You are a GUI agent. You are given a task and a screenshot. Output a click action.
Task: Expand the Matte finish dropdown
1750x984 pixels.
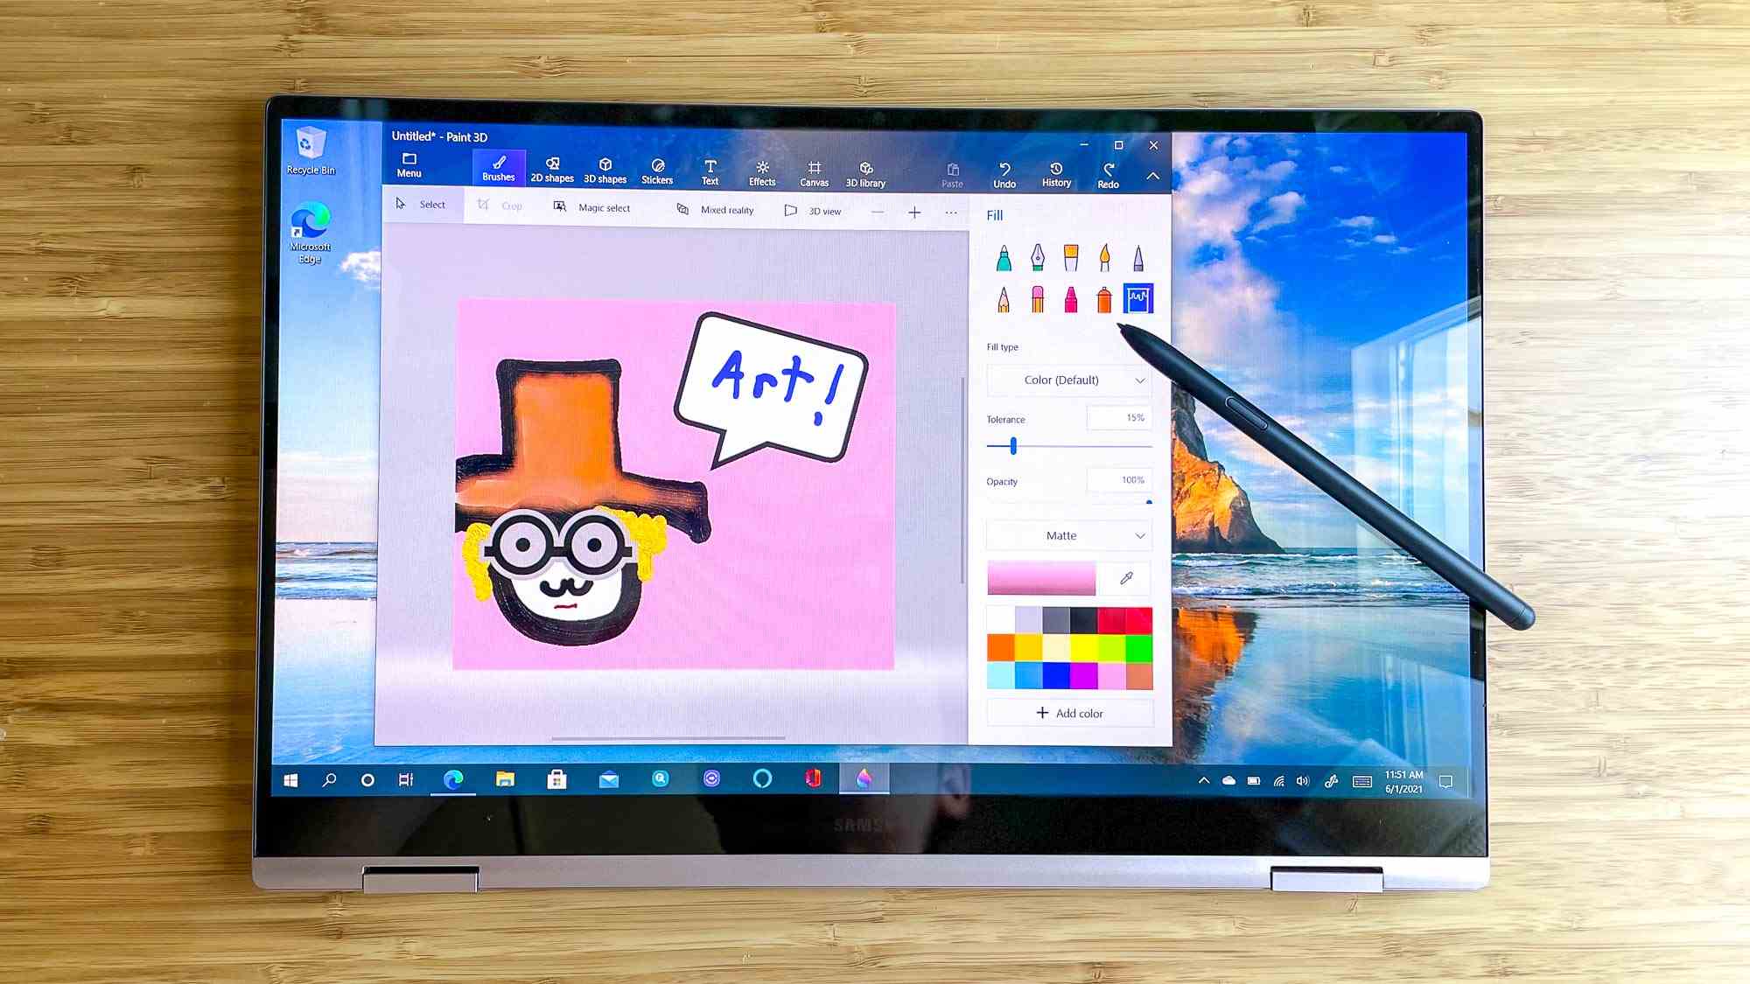[x=1070, y=536]
